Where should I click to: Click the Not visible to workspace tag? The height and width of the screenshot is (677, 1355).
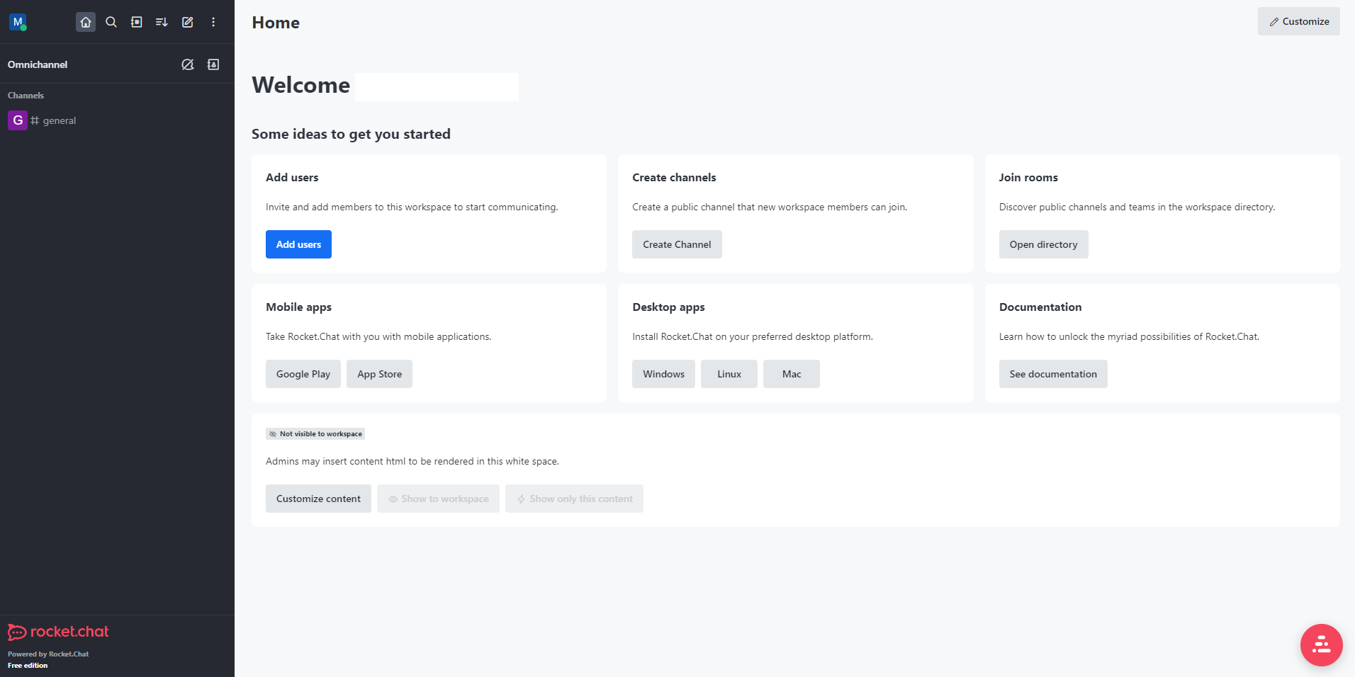coord(315,434)
